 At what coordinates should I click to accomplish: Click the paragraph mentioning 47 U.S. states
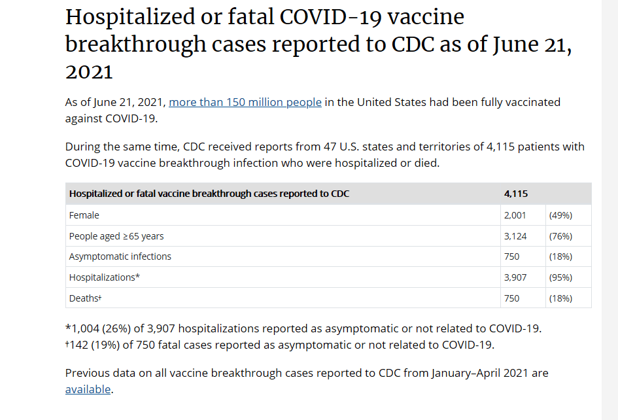(324, 154)
